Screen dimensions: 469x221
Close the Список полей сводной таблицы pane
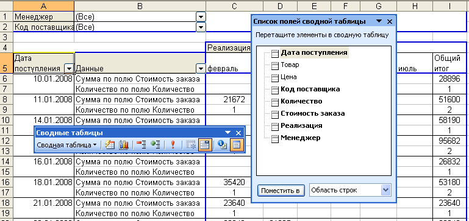pos(390,21)
